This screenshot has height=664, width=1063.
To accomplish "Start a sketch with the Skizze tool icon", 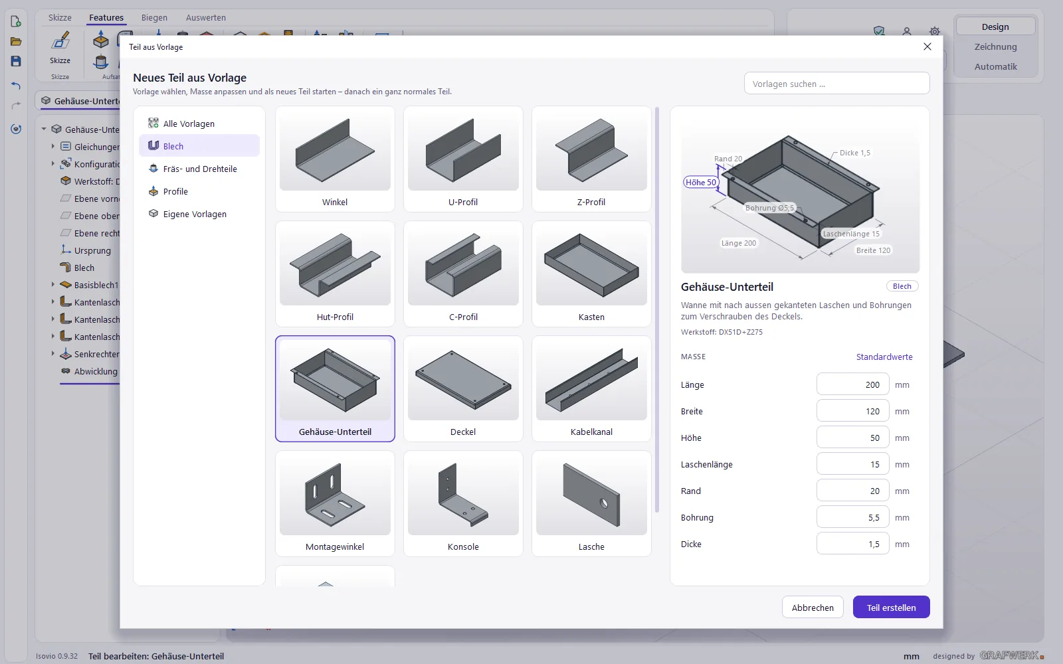I will pyautogui.click(x=60, y=41).
